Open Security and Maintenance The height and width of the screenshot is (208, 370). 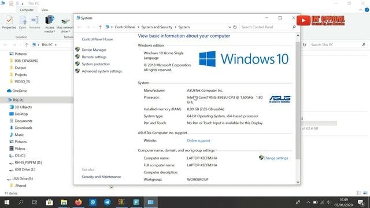click(x=101, y=177)
